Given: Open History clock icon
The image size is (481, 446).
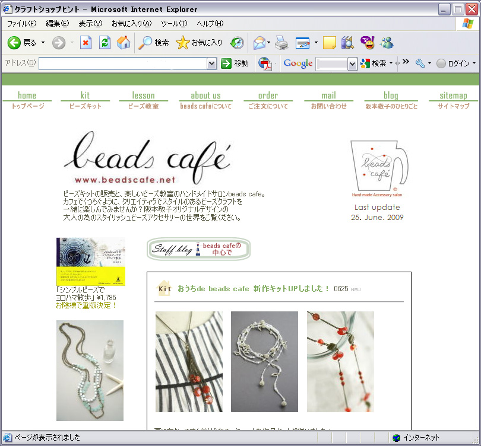Looking at the screenshot, I should [x=237, y=43].
